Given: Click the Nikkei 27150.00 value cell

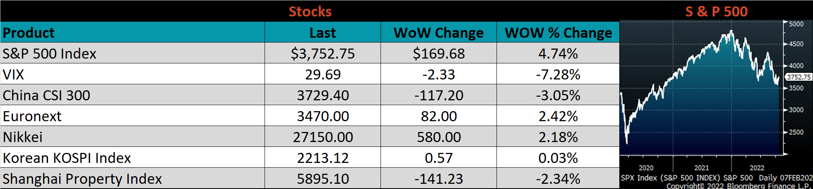Looking at the screenshot, I should tap(323, 137).
